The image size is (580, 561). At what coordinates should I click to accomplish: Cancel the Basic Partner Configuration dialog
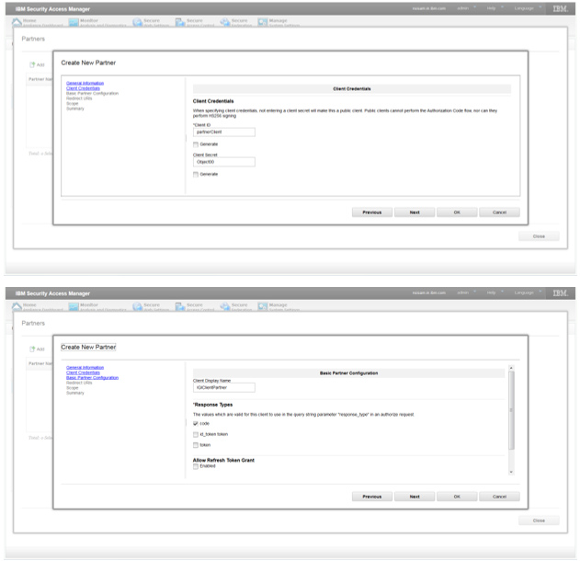coord(499,497)
